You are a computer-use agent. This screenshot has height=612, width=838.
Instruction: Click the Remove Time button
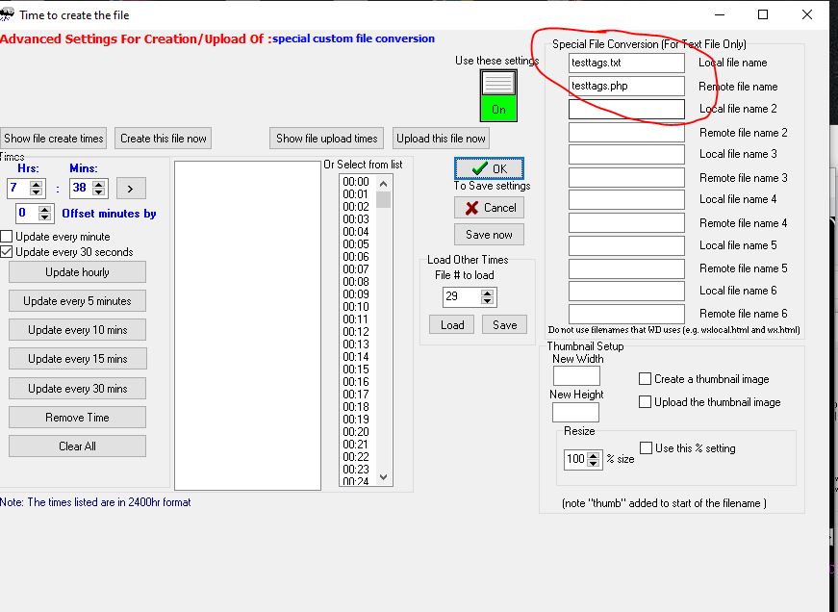point(77,418)
